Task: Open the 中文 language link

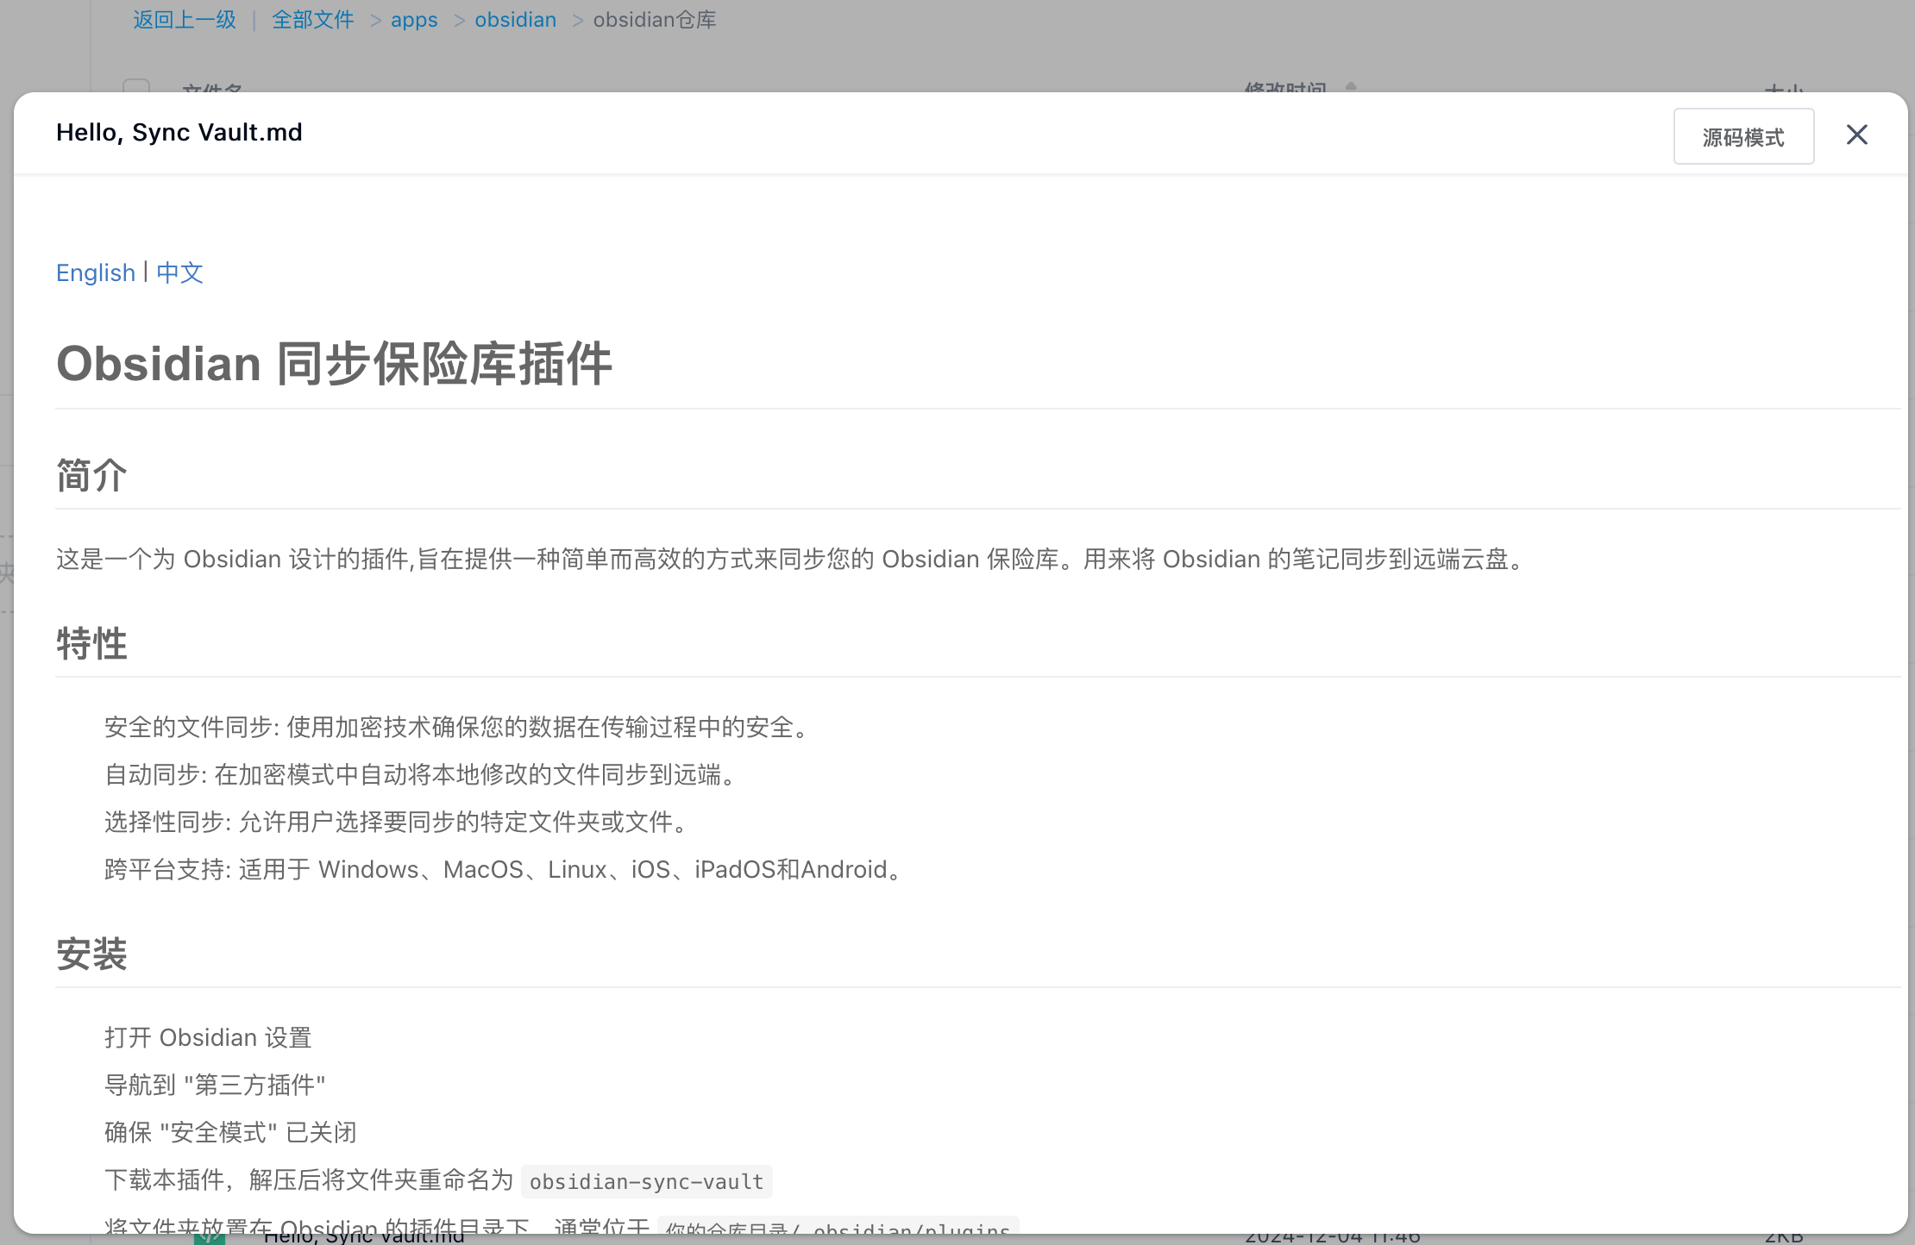Action: [179, 272]
